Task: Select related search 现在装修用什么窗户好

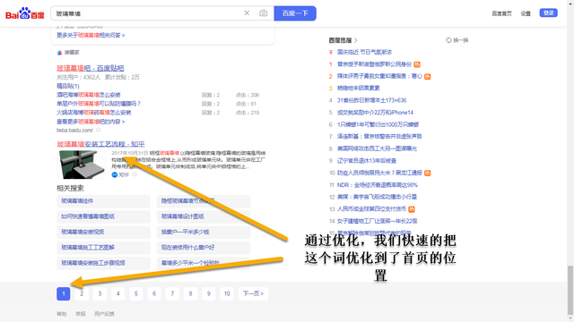Action: pyautogui.click(x=204, y=248)
